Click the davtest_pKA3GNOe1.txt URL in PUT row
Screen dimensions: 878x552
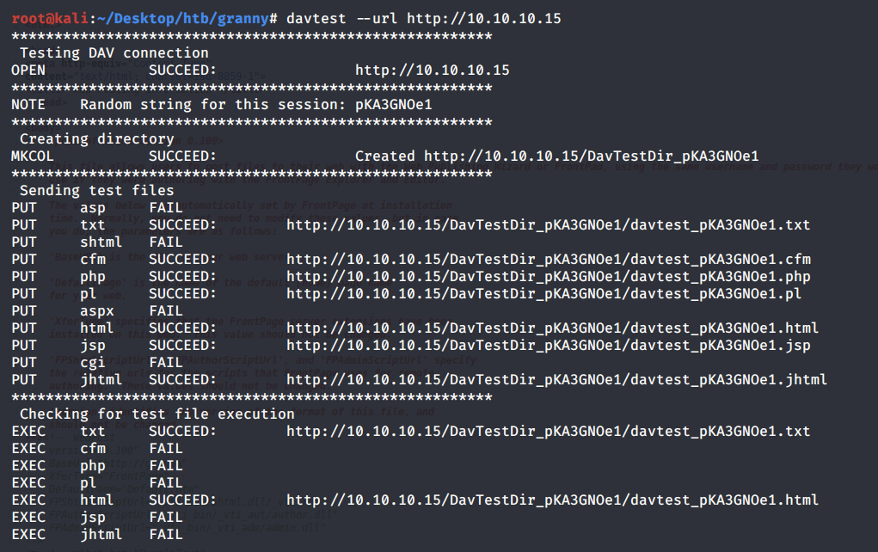pyautogui.click(x=548, y=225)
